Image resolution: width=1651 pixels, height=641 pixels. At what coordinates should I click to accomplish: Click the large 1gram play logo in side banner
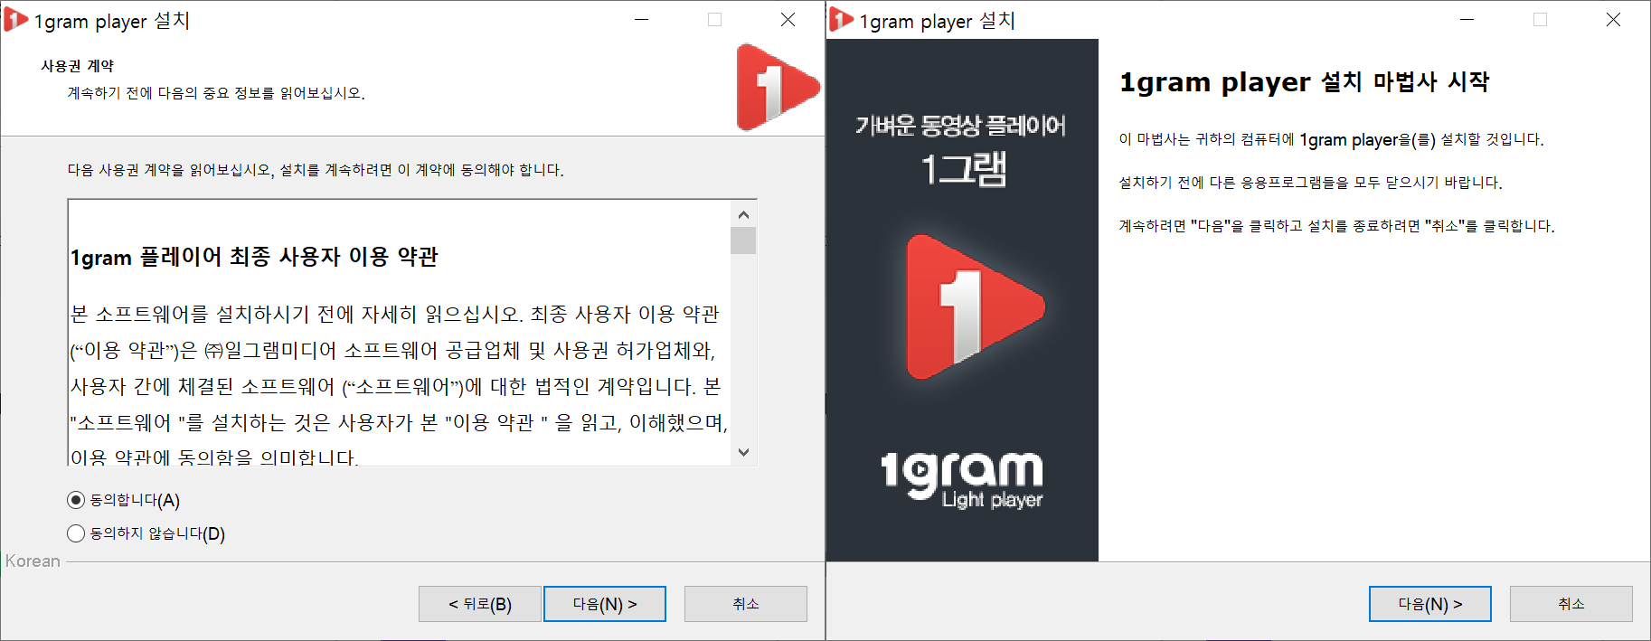point(975,307)
